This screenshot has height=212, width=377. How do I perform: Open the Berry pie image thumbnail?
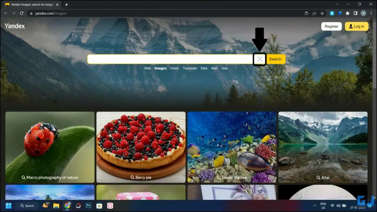(141, 147)
